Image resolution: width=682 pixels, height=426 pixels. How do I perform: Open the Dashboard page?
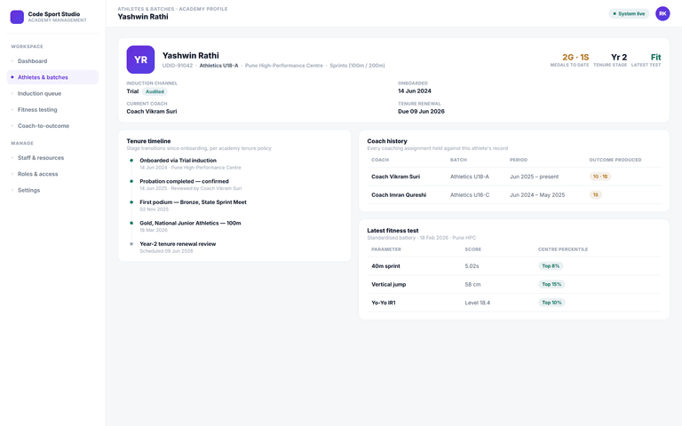(x=52, y=61)
